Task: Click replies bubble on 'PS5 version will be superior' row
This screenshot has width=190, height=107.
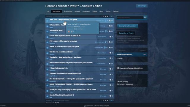Action: [110, 42]
